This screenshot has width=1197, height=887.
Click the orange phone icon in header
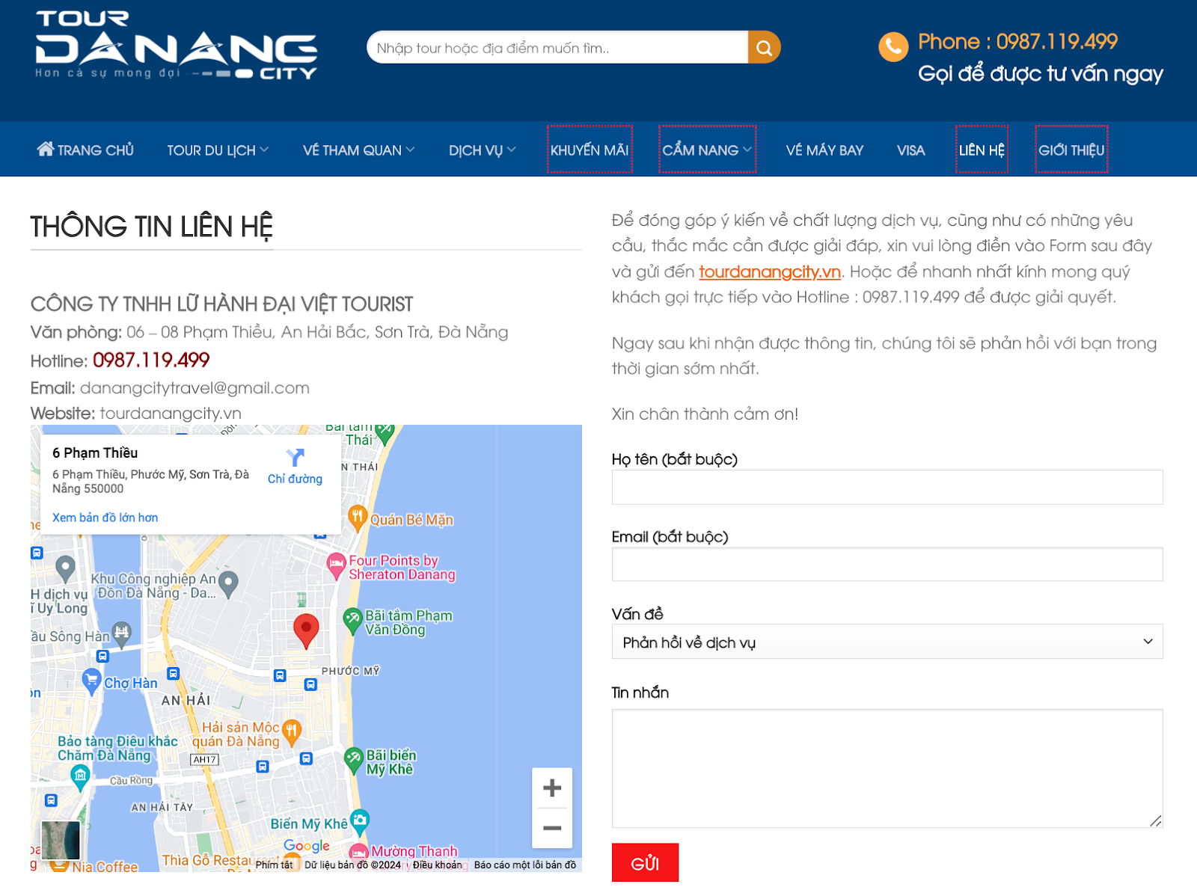[x=893, y=47]
